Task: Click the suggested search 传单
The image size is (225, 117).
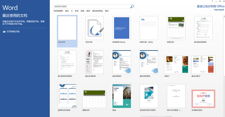Action: (77, 11)
